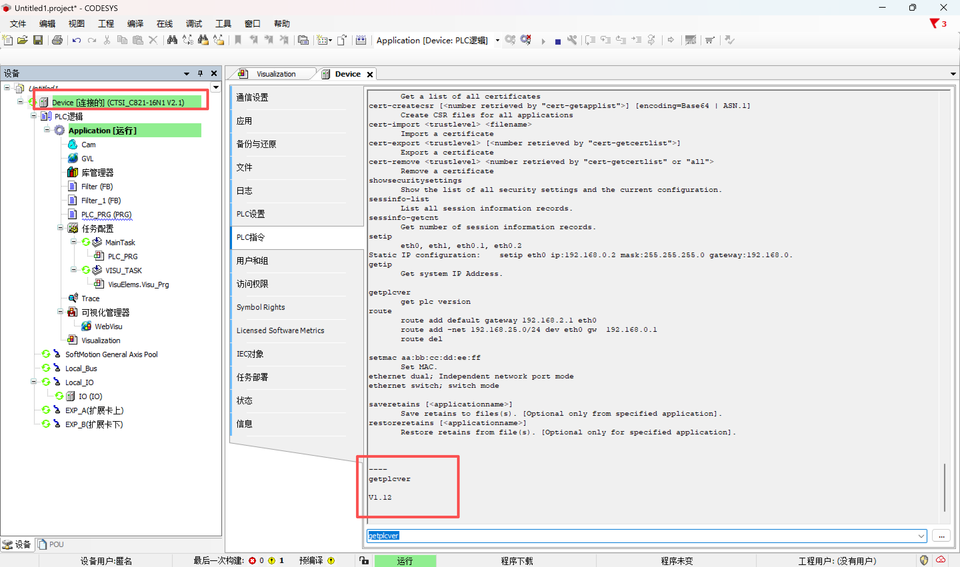Select SoftMotion General Axis Pool
Screen dimensions: 960x567
(x=111, y=354)
